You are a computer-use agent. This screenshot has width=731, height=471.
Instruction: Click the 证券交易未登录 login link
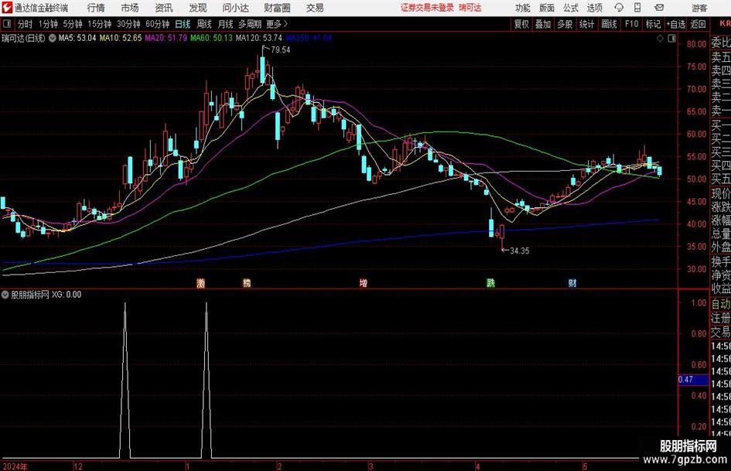point(427,8)
